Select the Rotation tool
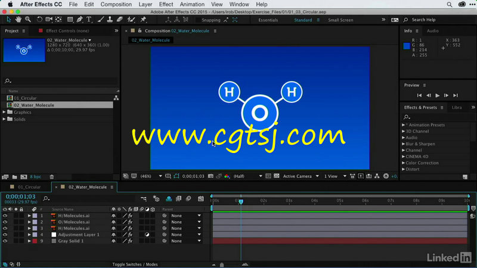The height and width of the screenshot is (268, 477). click(x=39, y=20)
